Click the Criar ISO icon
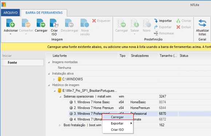 coord(54,23)
